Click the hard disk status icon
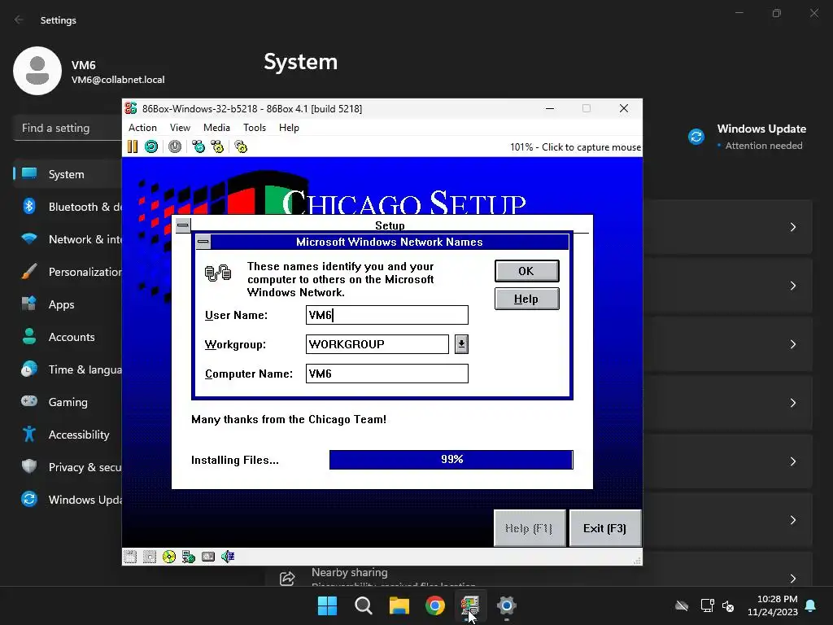The height and width of the screenshot is (625, 833). (x=208, y=557)
